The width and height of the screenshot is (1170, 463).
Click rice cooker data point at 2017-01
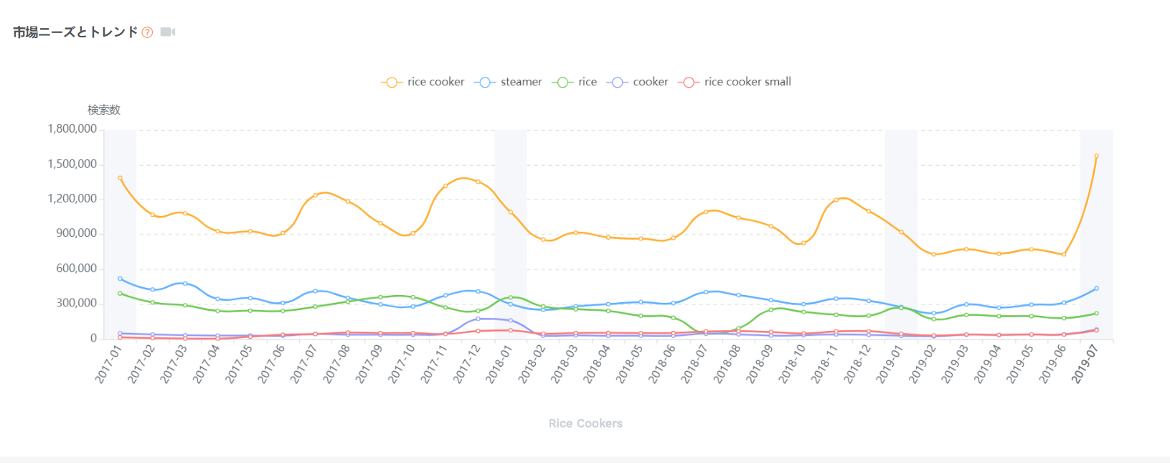tap(120, 178)
